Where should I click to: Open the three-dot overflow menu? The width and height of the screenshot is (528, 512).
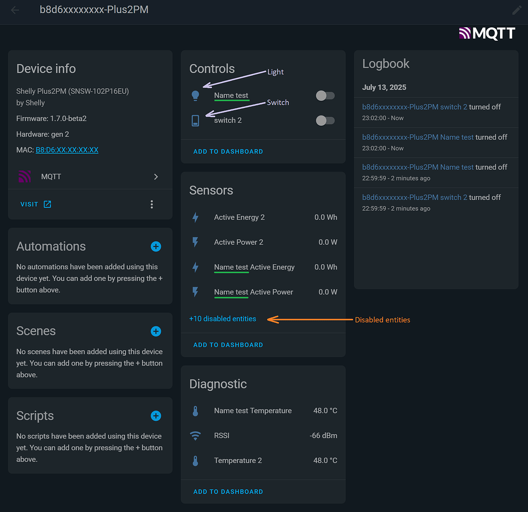pos(152,204)
